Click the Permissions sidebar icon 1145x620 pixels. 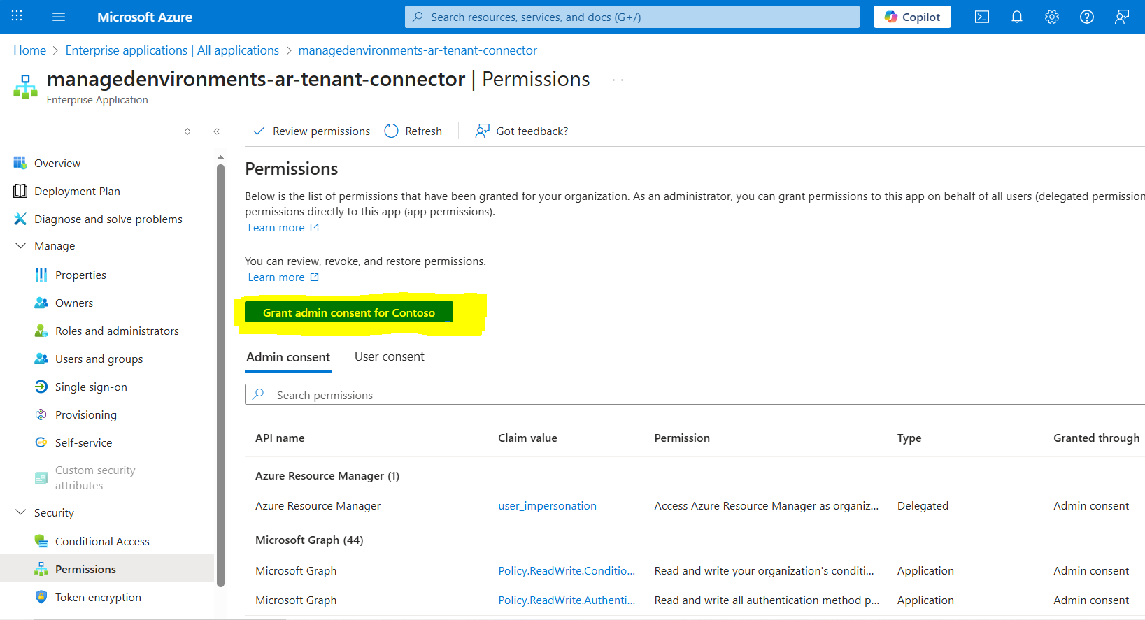click(x=41, y=569)
